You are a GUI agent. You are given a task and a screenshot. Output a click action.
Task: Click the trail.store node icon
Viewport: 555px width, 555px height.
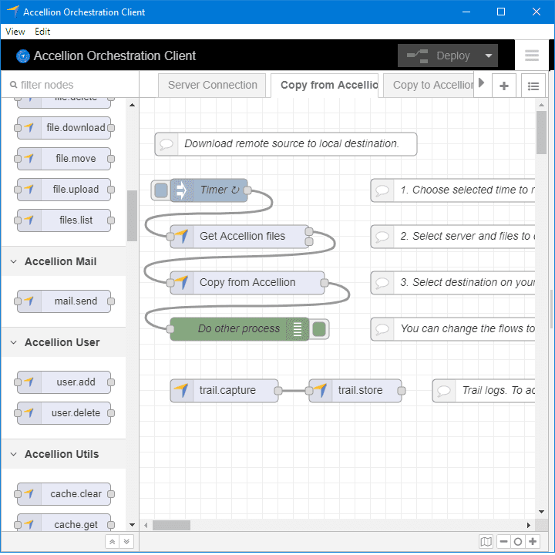click(x=321, y=390)
